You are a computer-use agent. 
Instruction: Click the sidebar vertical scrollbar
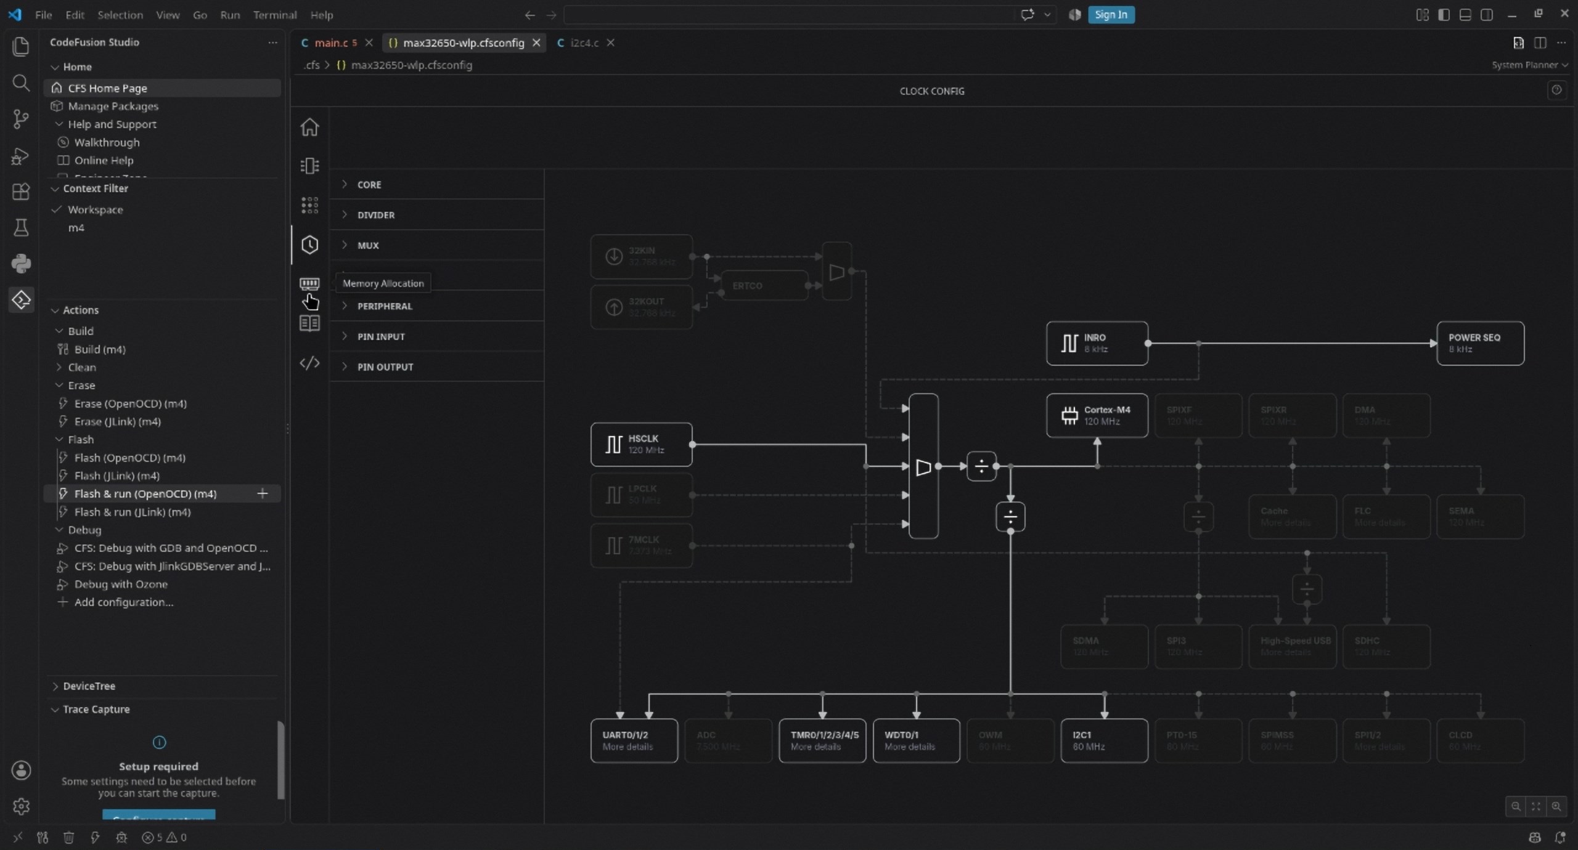point(281,760)
